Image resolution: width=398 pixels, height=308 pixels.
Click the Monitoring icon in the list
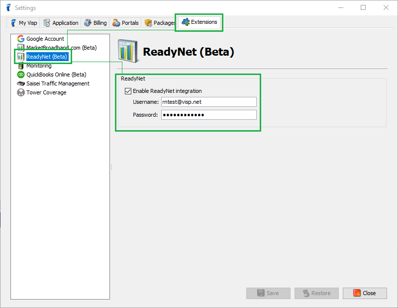[x=21, y=66]
